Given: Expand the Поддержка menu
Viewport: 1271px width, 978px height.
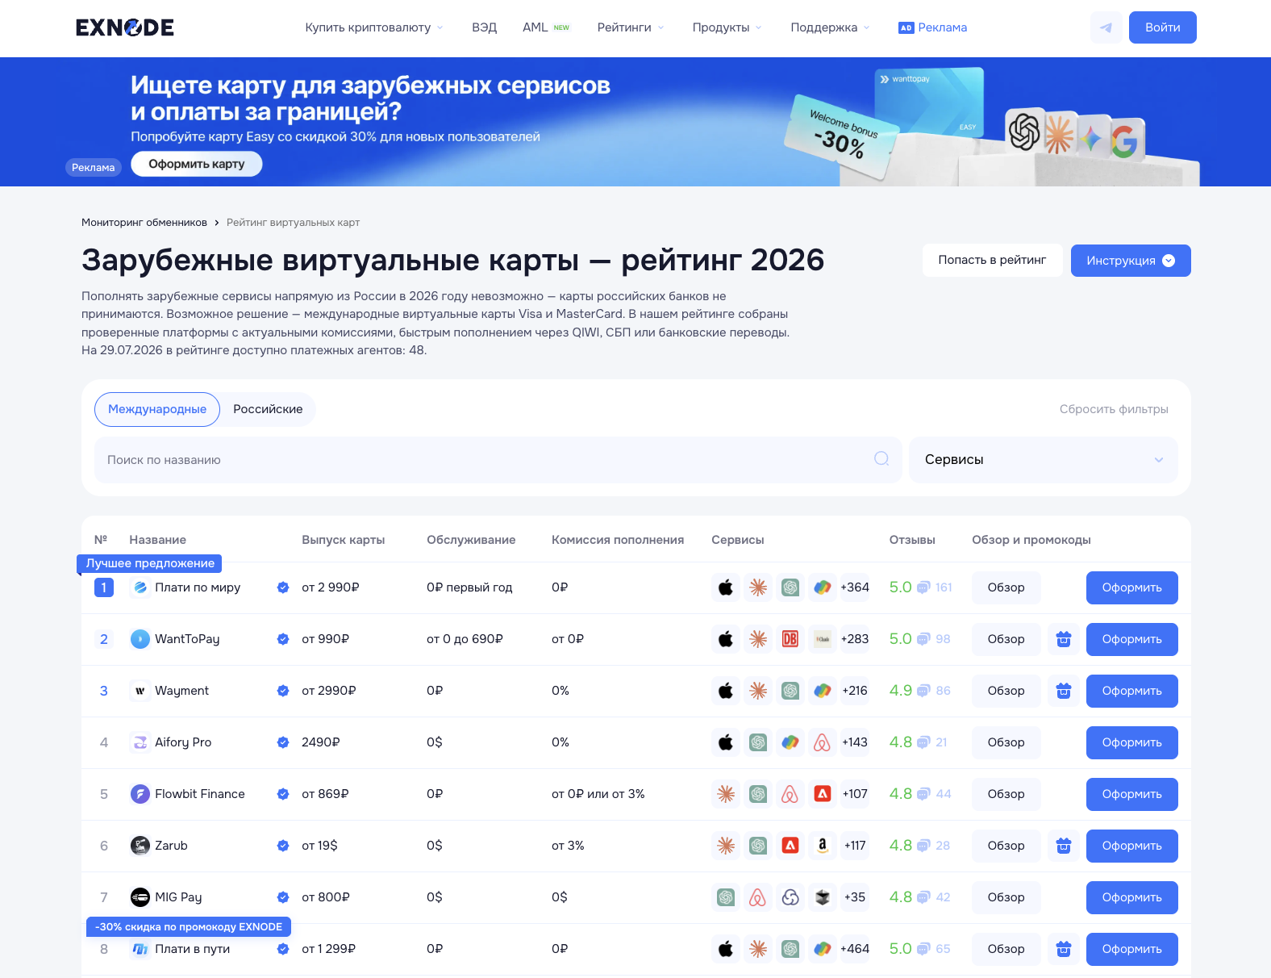Looking at the screenshot, I should pyautogui.click(x=830, y=27).
